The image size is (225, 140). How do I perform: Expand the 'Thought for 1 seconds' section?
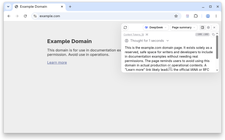(147, 41)
